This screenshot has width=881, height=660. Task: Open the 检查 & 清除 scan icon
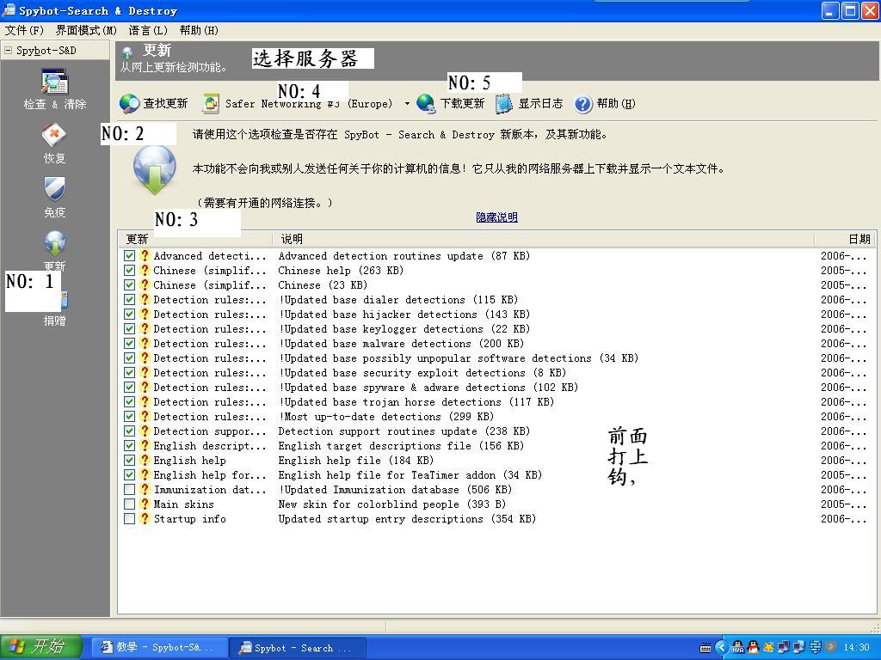point(54,82)
